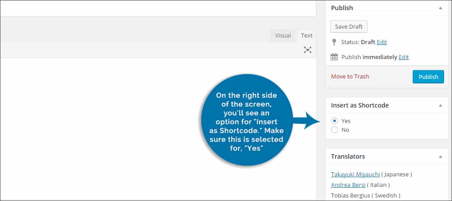Click the Insert as Shortcode heading
This screenshot has width=452, height=201.
tap(360, 105)
